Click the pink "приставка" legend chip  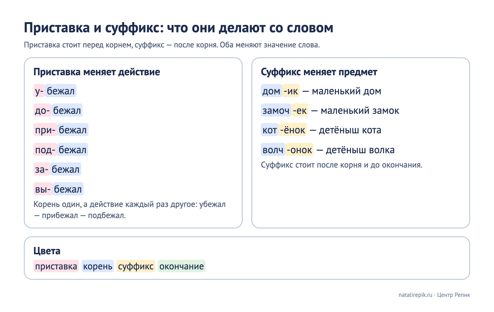(56, 266)
